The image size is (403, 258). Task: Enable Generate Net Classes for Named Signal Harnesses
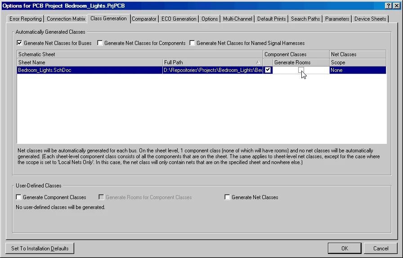192,43
